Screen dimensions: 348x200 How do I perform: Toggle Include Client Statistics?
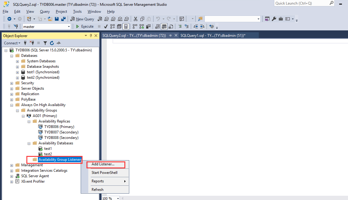(148, 27)
